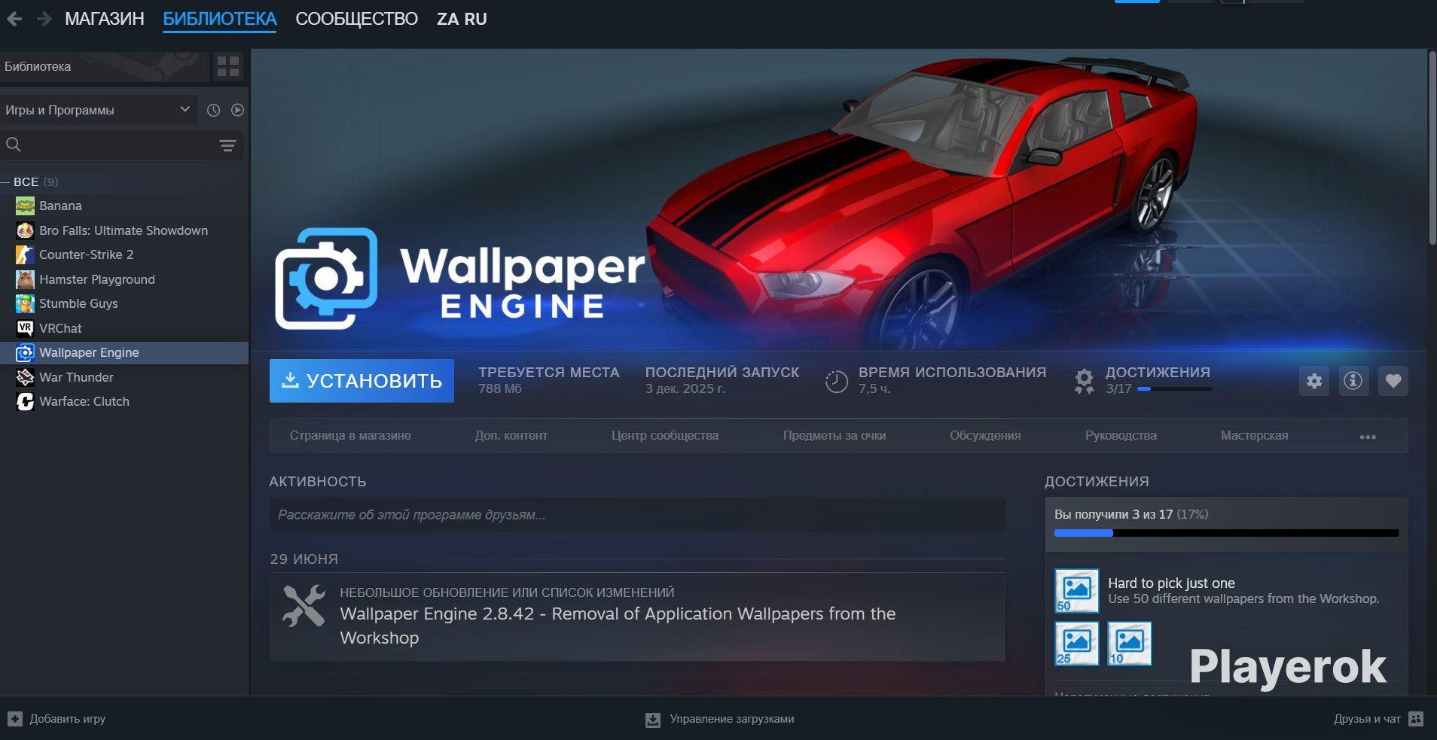Click the library search magnifier icon

[14, 145]
